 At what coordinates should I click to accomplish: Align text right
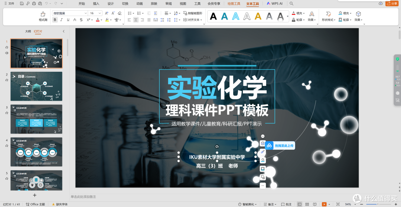[143, 20]
